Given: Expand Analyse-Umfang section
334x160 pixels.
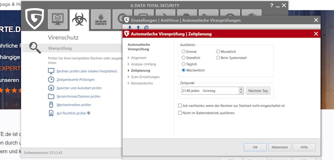Looking at the screenshot, I should [142, 64].
